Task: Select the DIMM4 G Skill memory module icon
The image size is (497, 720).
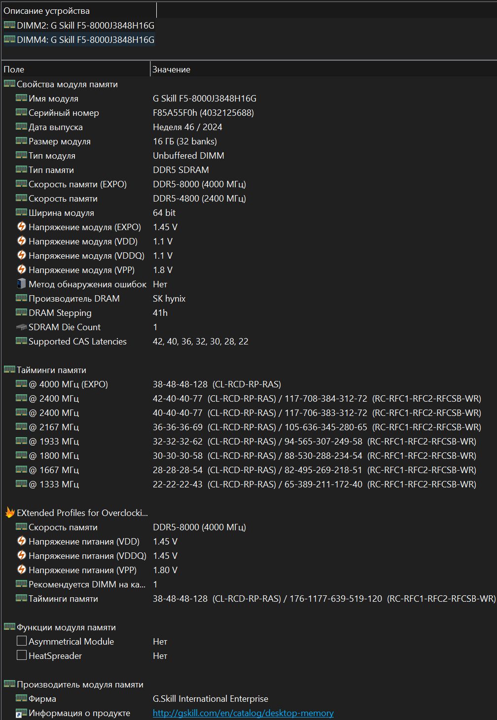Action: pyautogui.click(x=9, y=39)
